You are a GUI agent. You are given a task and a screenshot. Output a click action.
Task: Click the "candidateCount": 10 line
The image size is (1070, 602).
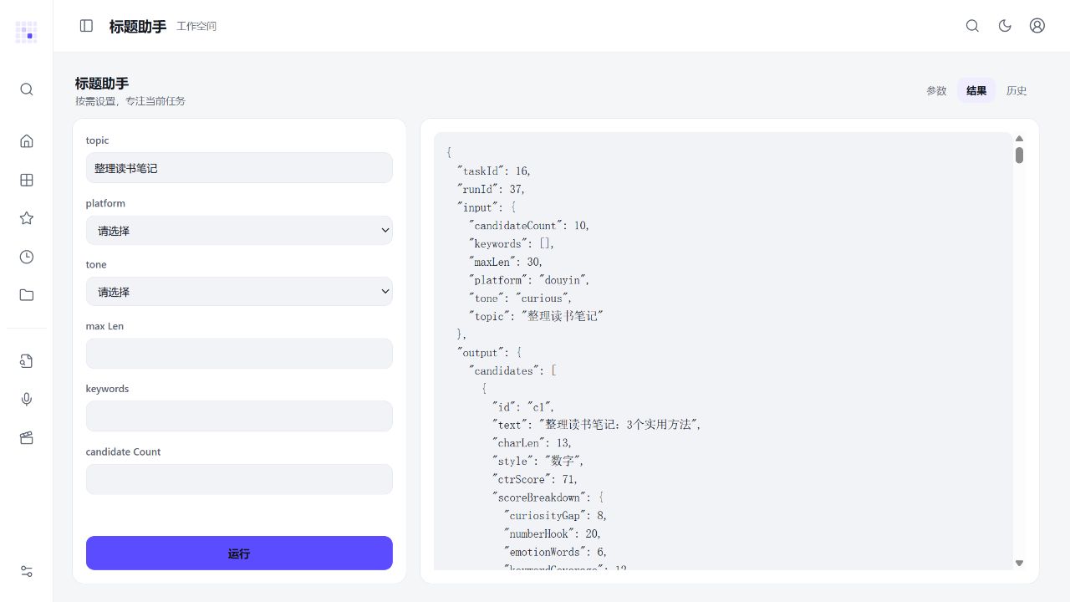coord(528,226)
